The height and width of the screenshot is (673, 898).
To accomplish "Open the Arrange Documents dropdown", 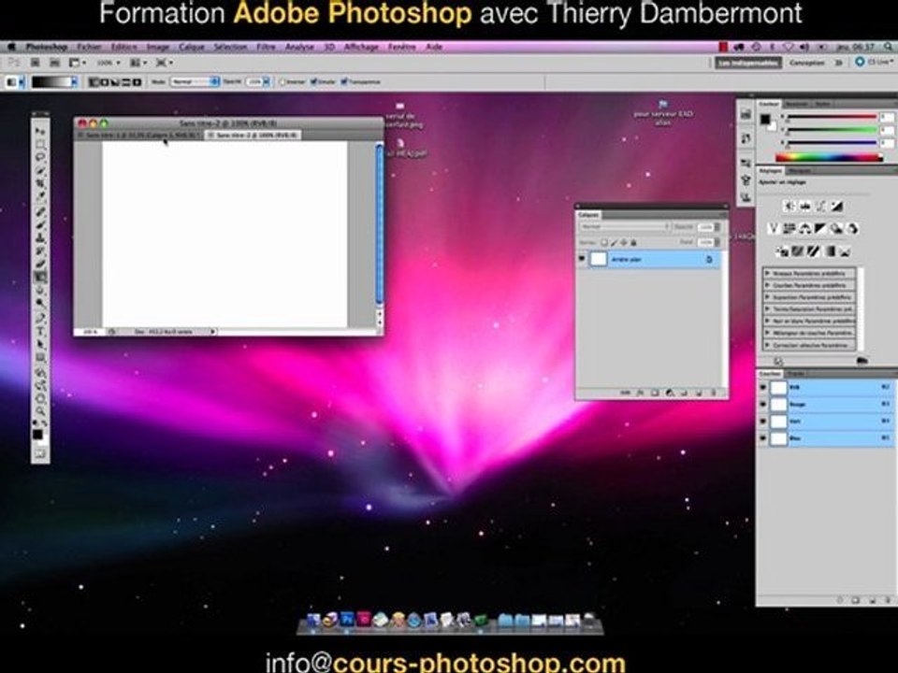I will [138, 63].
